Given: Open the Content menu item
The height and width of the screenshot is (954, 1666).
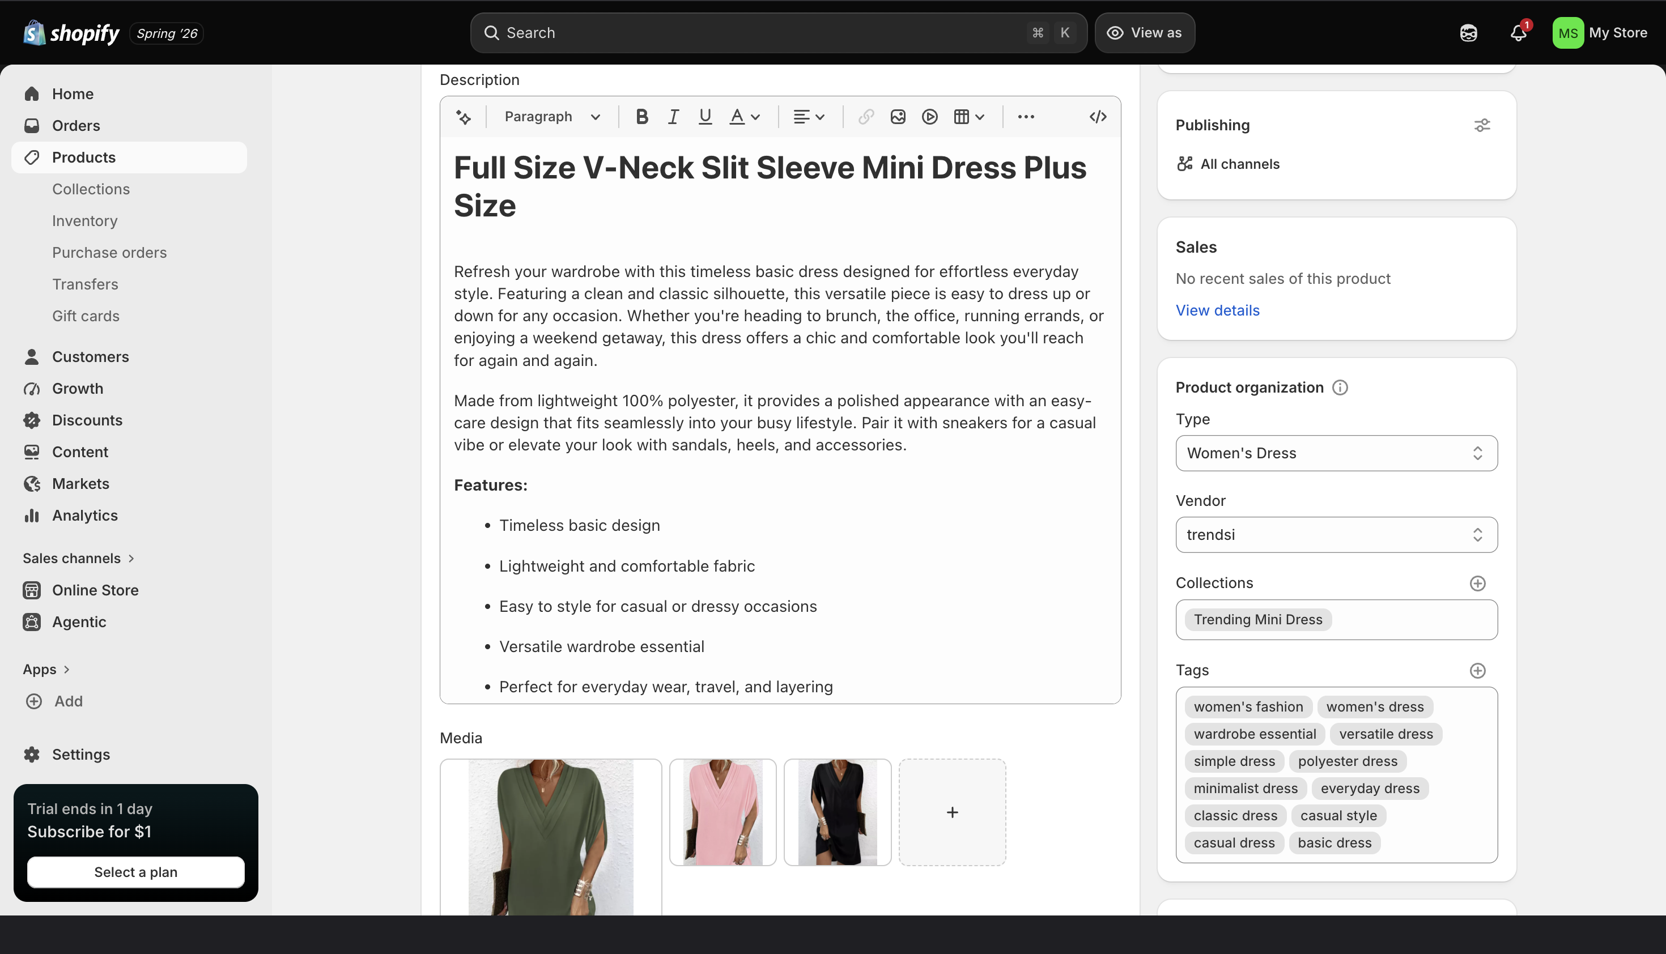Looking at the screenshot, I should point(80,452).
